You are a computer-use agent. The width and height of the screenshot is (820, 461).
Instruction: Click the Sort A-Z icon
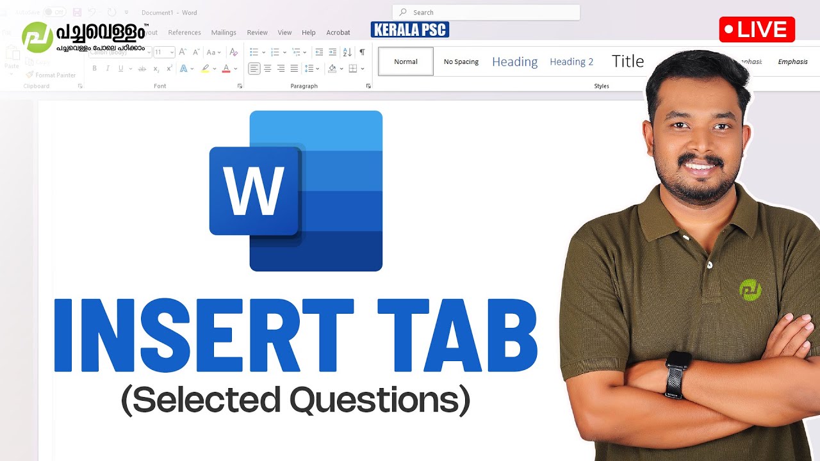(347, 52)
